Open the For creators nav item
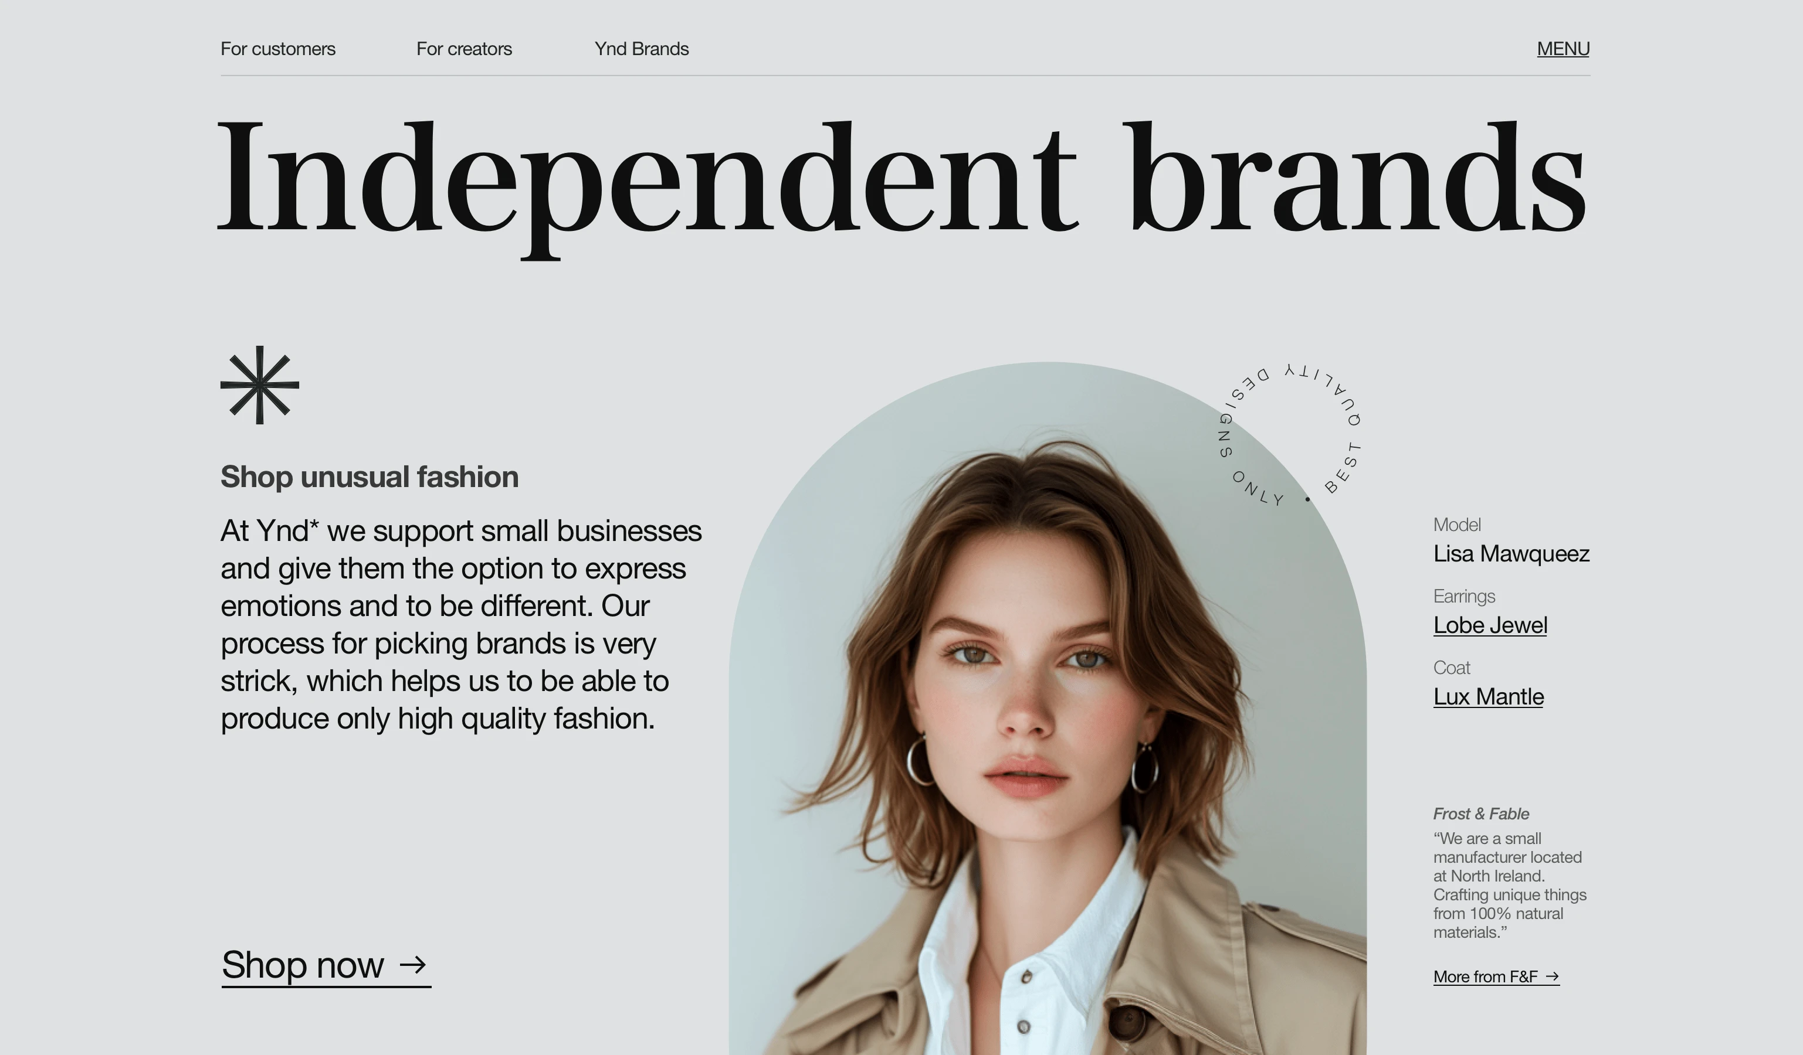1803x1055 pixels. 465,49
